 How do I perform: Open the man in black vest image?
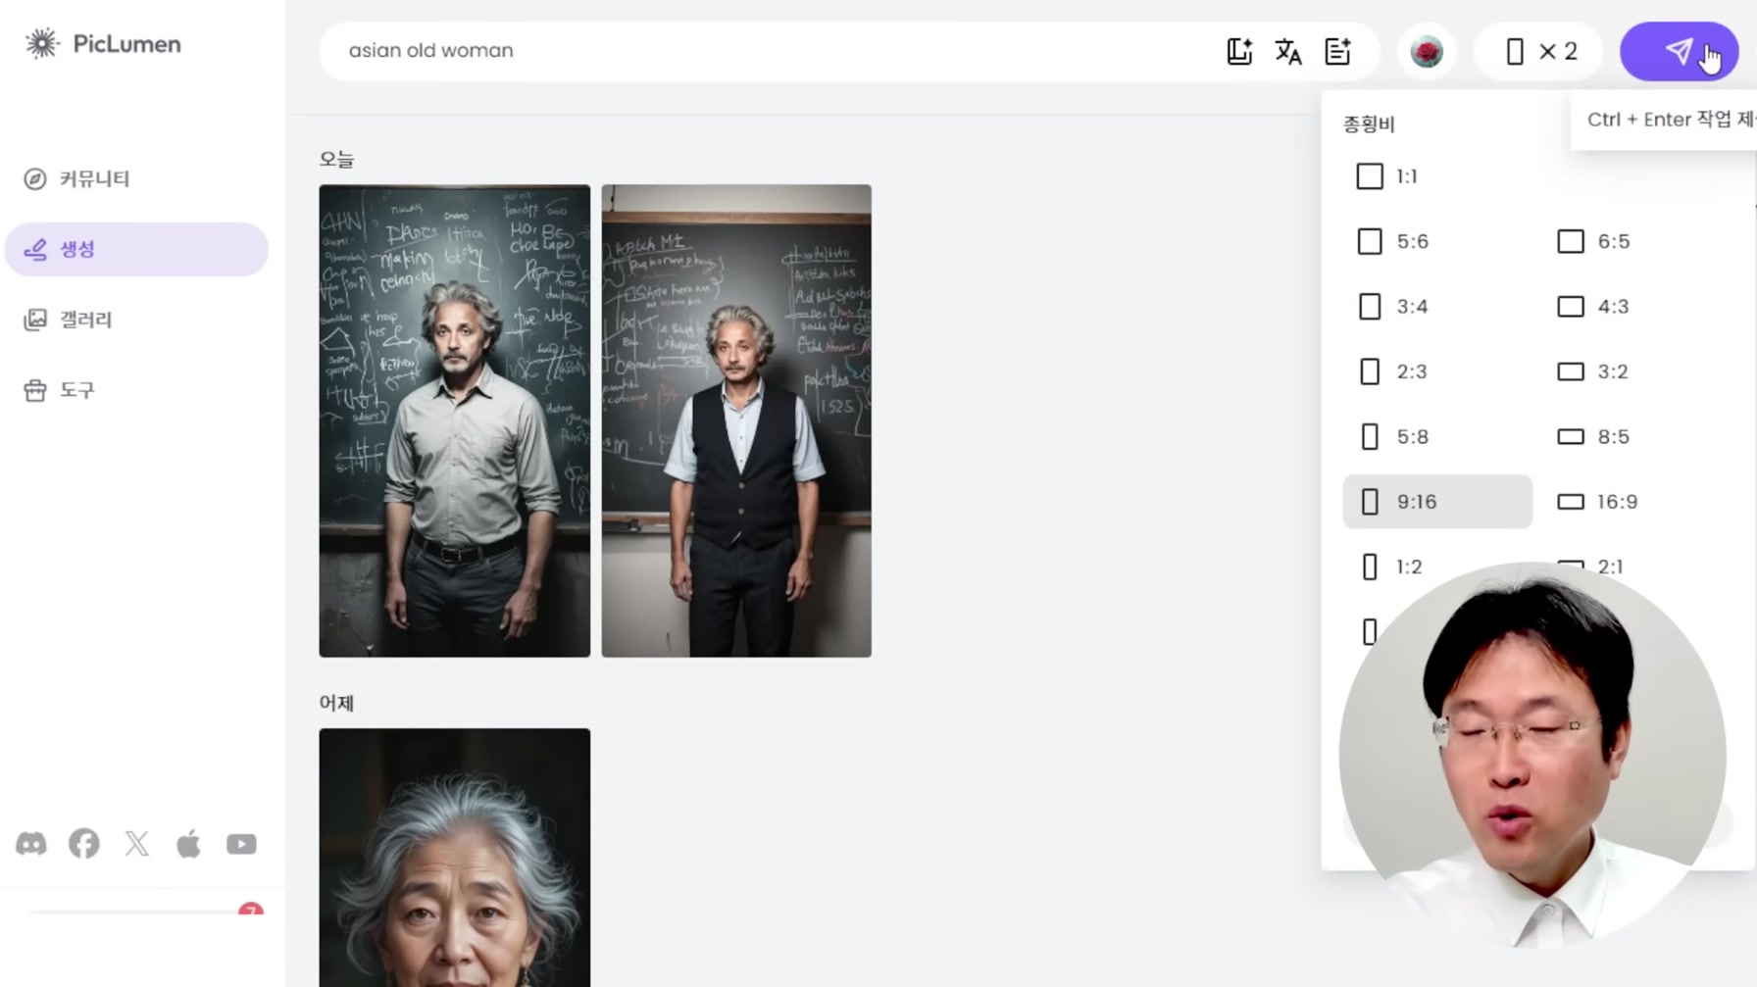pyautogui.click(x=736, y=420)
